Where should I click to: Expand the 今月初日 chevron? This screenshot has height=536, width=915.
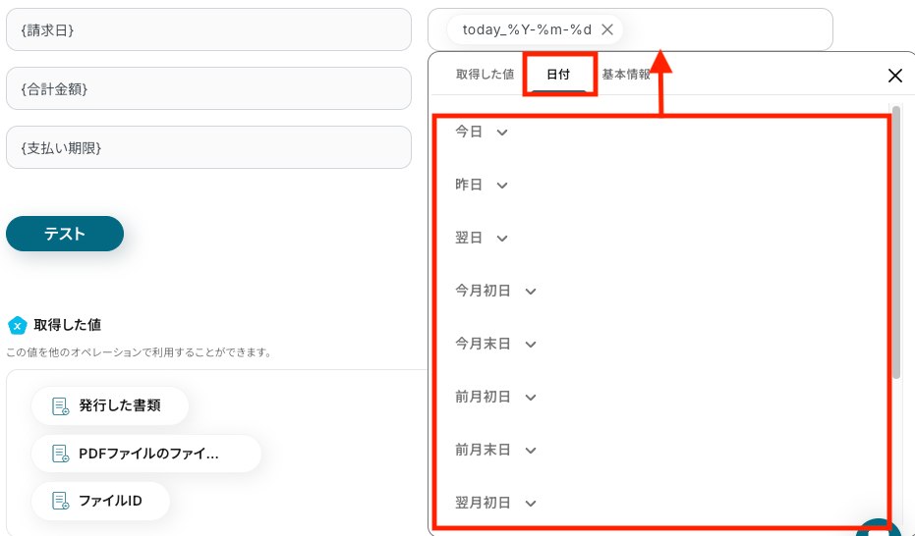[x=531, y=292]
